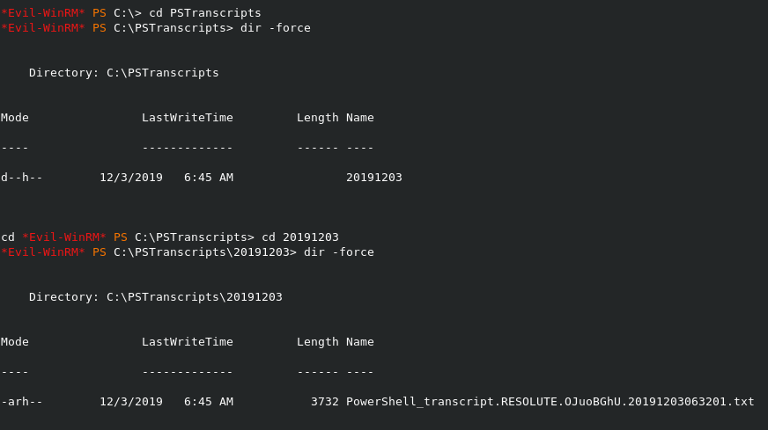Click the Name header in the first listing
The width and height of the screenshot is (768, 430).
(x=359, y=118)
